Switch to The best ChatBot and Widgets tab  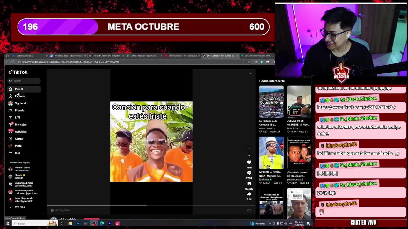(x=106, y=56)
